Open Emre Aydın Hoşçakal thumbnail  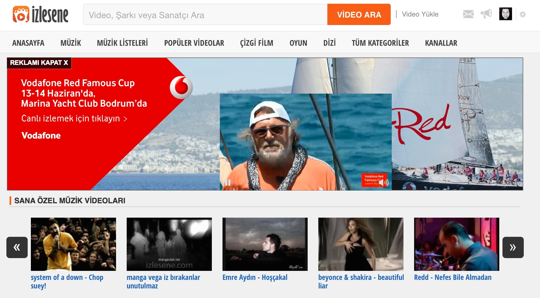tap(265, 244)
